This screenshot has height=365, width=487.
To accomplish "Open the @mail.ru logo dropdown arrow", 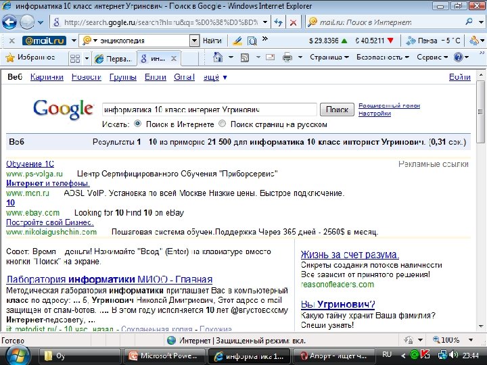I will tap(74, 41).
